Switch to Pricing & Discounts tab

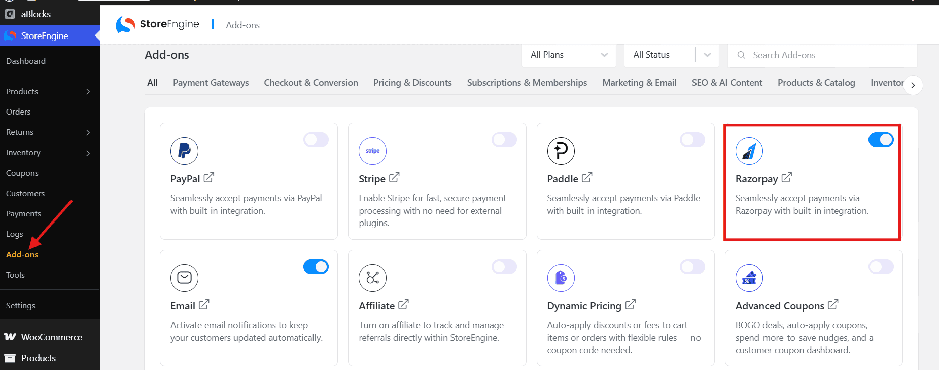[x=412, y=83]
